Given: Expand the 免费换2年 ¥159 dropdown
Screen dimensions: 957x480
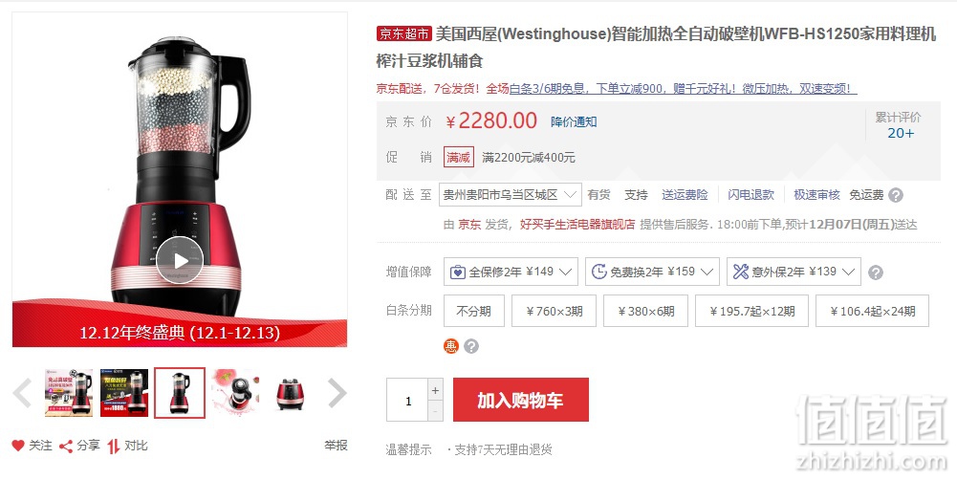Looking at the screenshot, I should tap(652, 272).
